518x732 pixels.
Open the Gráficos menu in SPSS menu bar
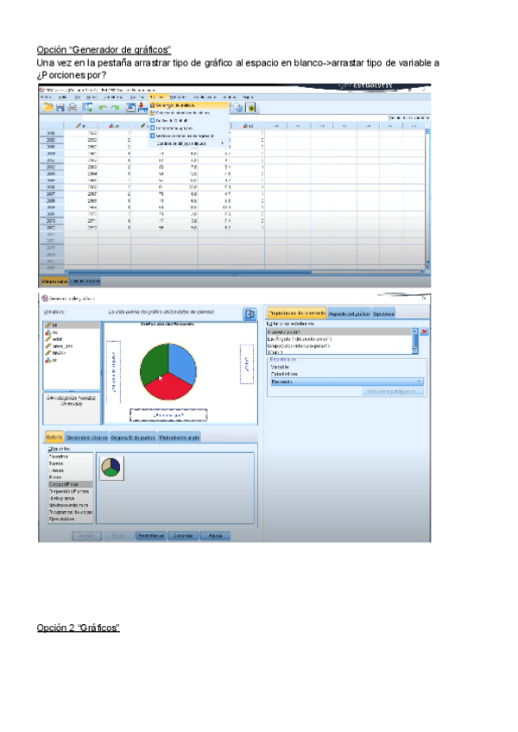tap(156, 97)
